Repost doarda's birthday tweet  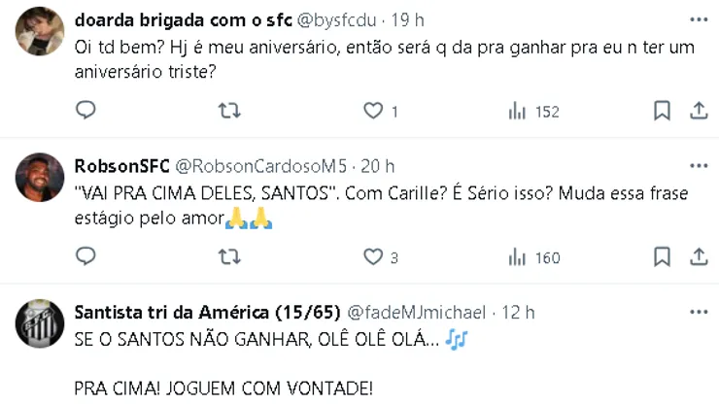pyautogui.click(x=229, y=111)
